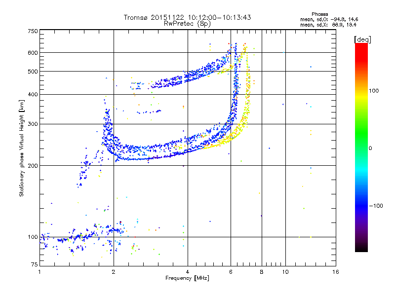Click the '100' height axis tick label
The height and width of the screenshot is (296, 395).
click(33, 237)
